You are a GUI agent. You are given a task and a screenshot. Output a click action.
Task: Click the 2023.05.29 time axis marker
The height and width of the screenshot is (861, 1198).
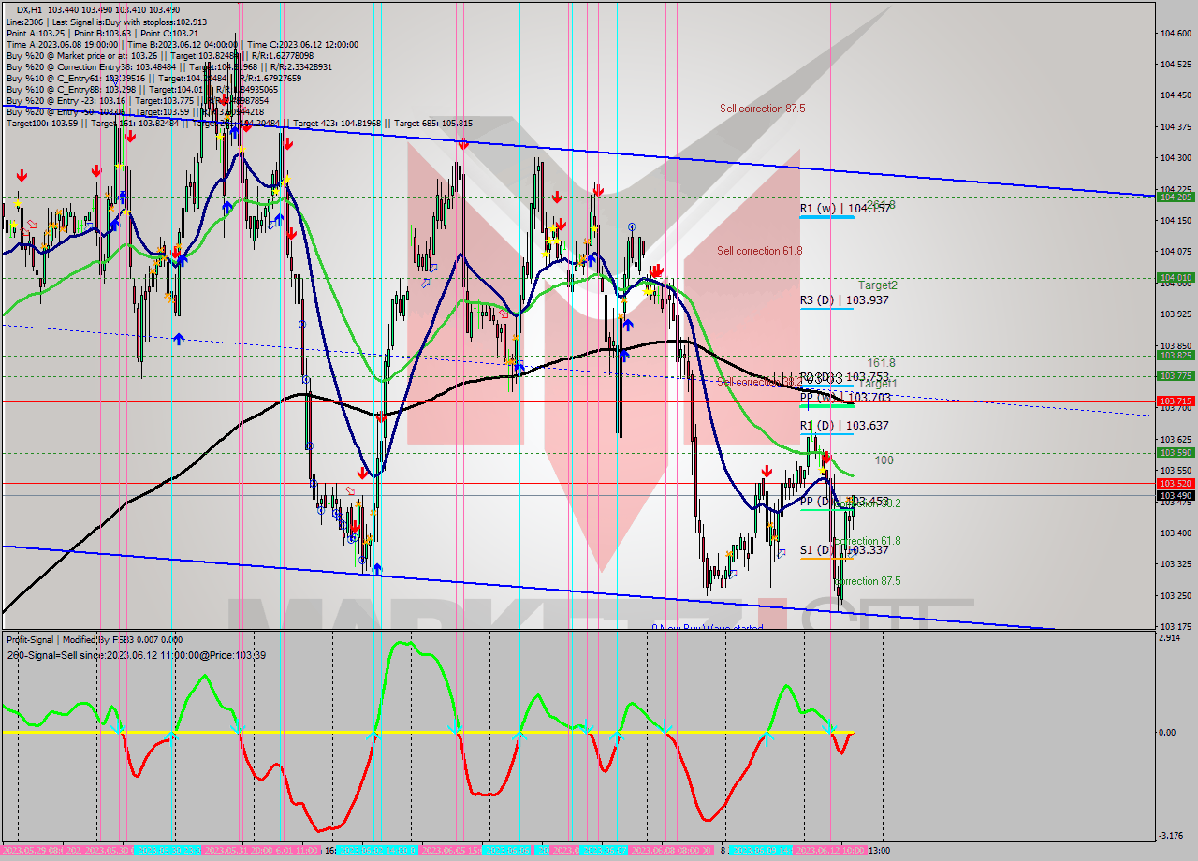(34, 851)
